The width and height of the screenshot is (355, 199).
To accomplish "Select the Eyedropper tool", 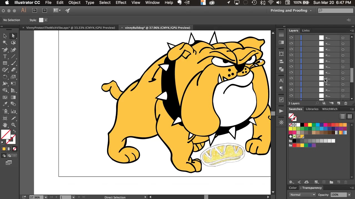I will (5, 104).
